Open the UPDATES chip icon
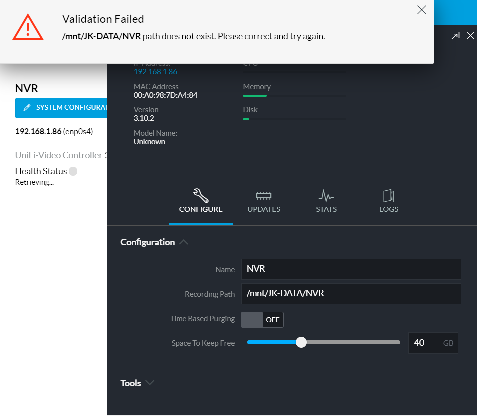Image resolution: width=477 pixels, height=416 pixels. click(263, 196)
